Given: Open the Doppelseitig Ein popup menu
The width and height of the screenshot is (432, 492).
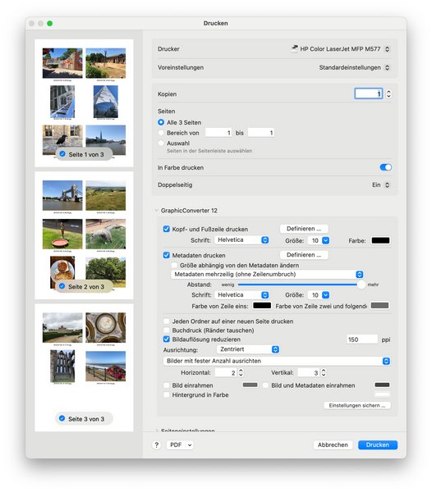Looking at the screenshot, I should point(381,184).
